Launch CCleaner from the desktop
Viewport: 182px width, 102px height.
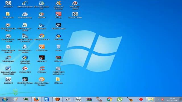click(x=42, y=70)
